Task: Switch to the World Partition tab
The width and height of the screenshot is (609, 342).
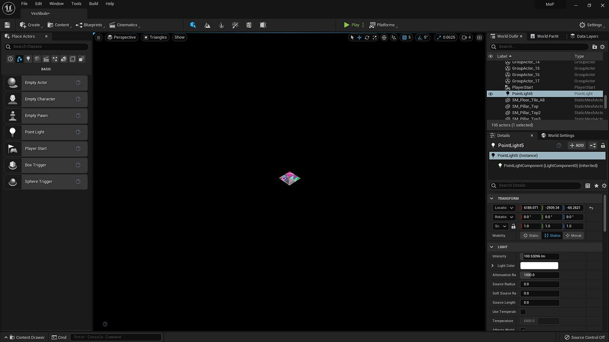Action: point(544,36)
